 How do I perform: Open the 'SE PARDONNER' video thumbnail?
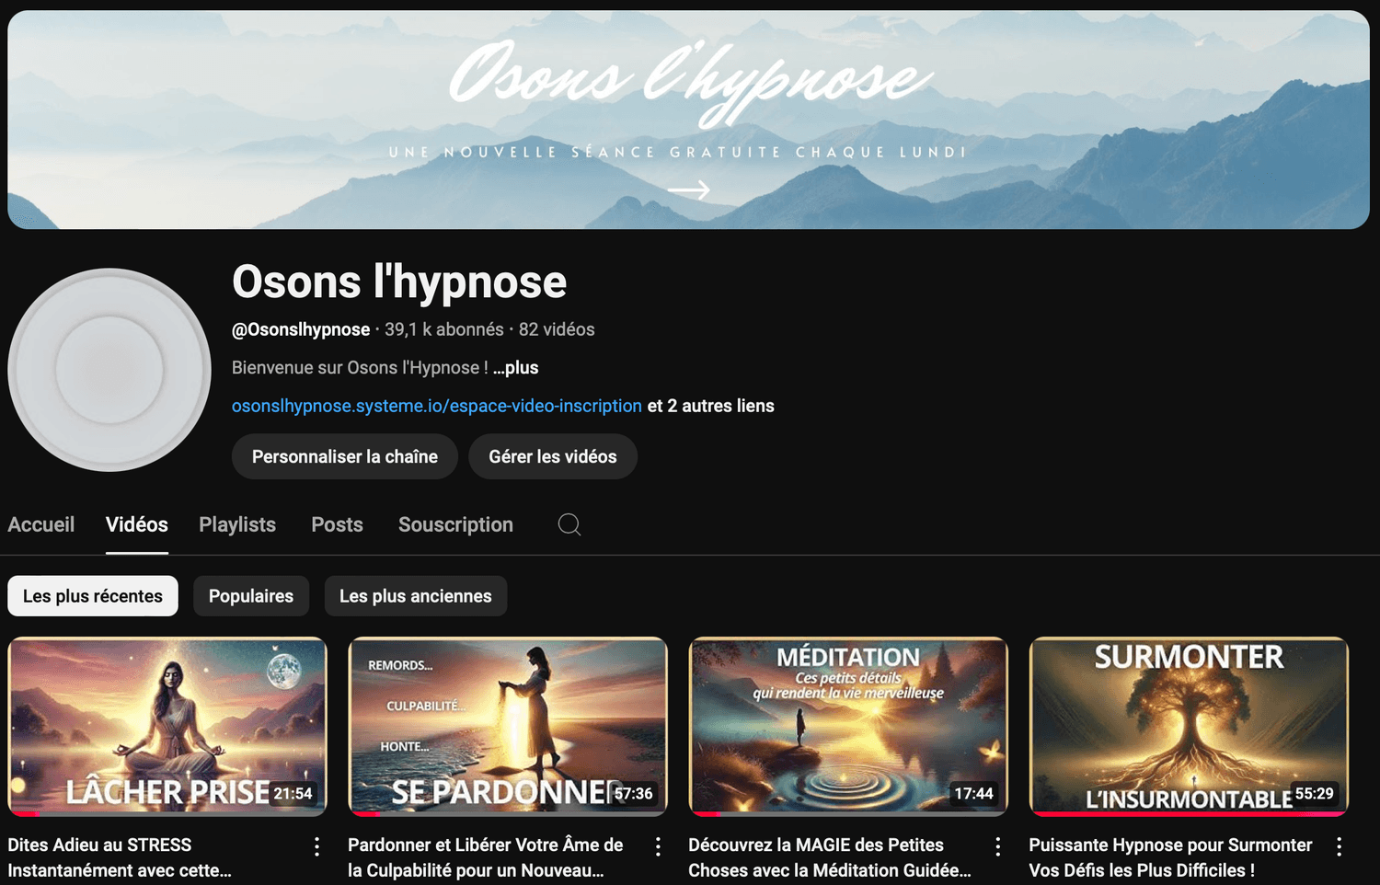coord(508,727)
